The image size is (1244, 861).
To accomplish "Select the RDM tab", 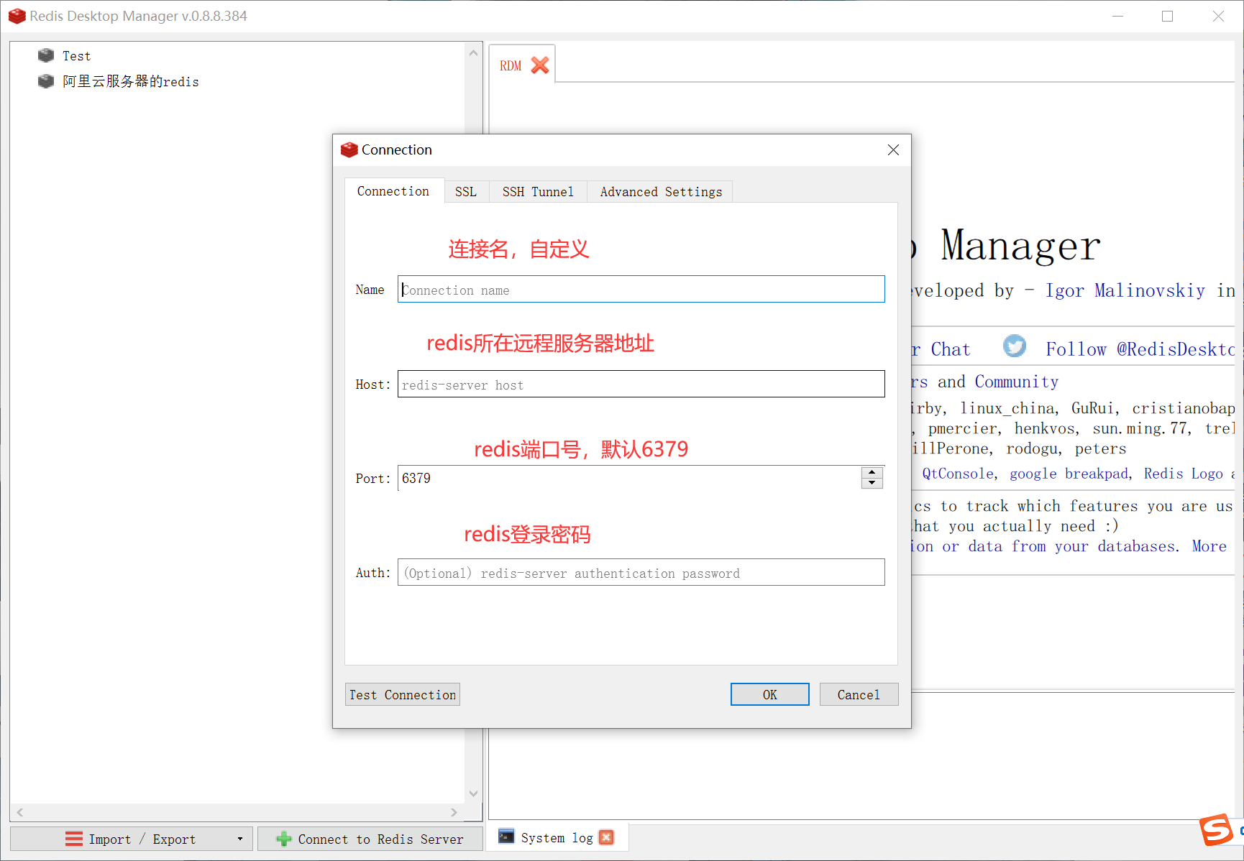I will pyautogui.click(x=511, y=65).
